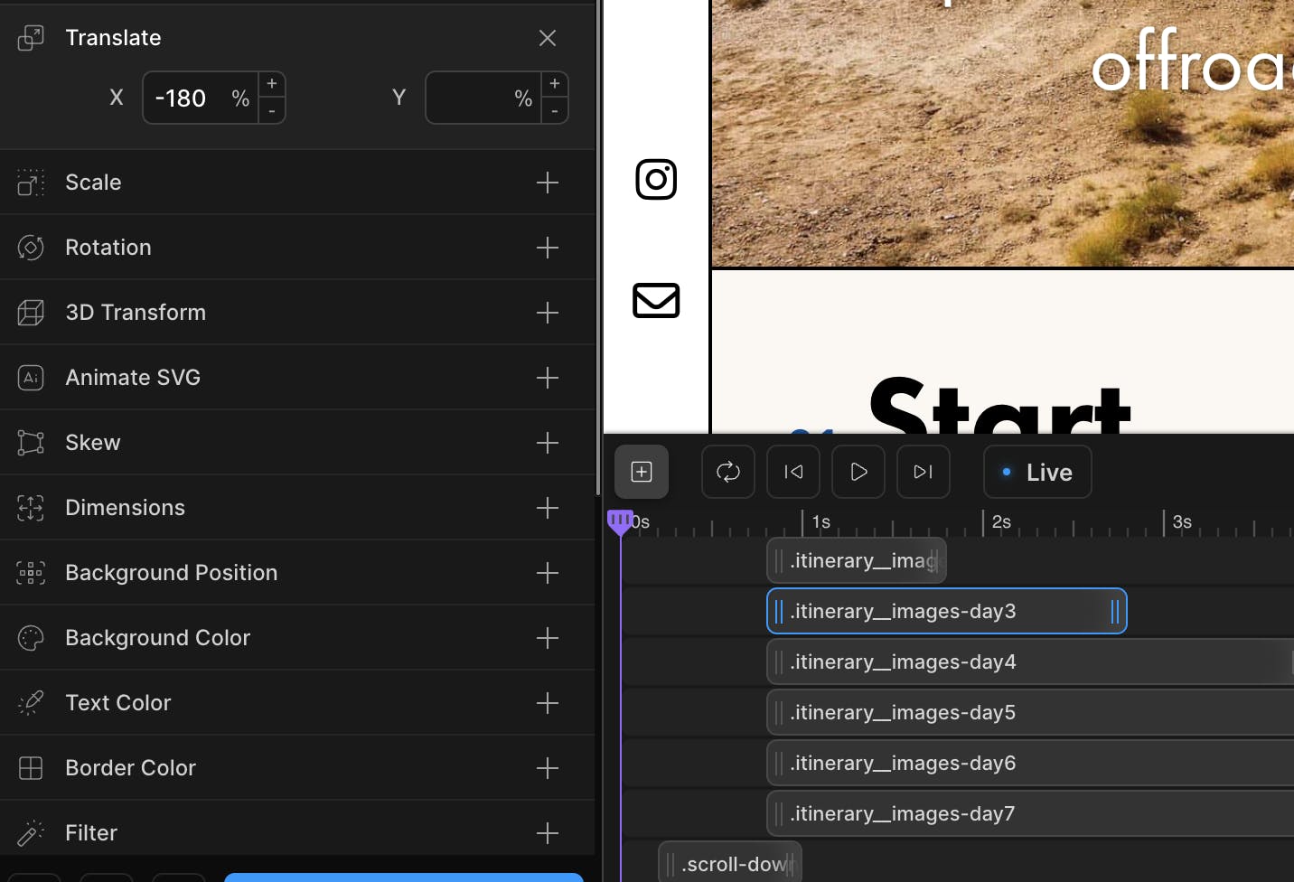Toggle Live preview mode
The image size is (1294, 882).
coord(1037,472)
